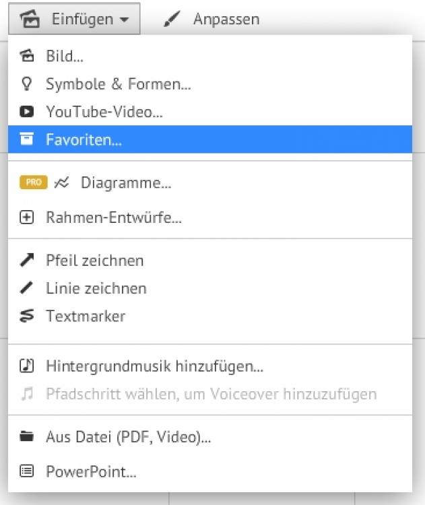425x505 pixels.
Task: Click the lightbulb icon for Symbole & Formen
Action: click(x=27, y=84)
